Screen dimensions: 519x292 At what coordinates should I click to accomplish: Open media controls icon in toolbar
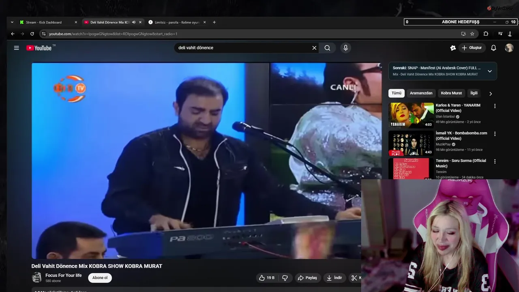pos(500,34)
